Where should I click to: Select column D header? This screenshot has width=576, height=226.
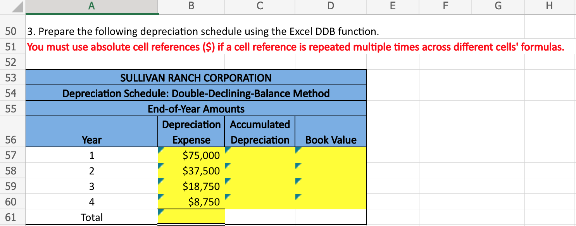click(330, 7)
